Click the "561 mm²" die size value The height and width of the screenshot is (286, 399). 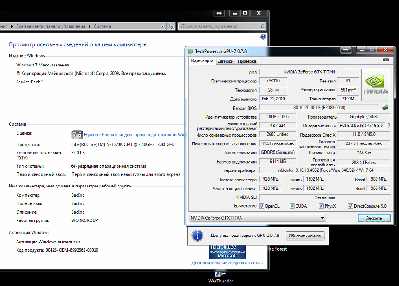(x=348, y=90)
